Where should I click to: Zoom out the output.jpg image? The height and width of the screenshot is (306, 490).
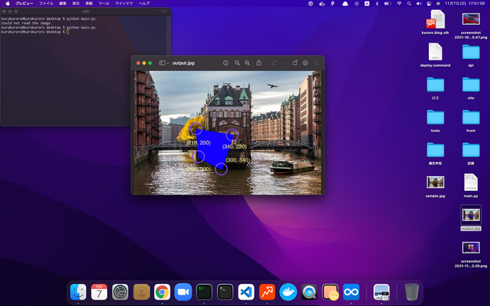click(237, 62)
